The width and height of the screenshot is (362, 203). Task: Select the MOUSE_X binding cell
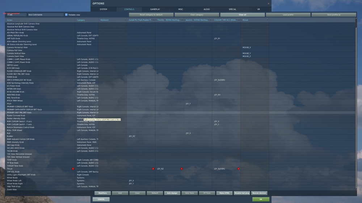pyautogui.click(x=247, y=47)
